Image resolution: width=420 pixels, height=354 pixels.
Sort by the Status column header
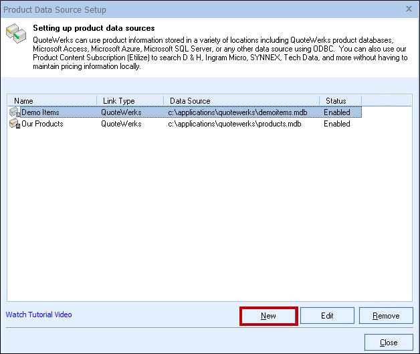340,101
